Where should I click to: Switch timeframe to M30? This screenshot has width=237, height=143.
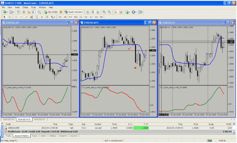pyautogui.click(x=75, y=17)
